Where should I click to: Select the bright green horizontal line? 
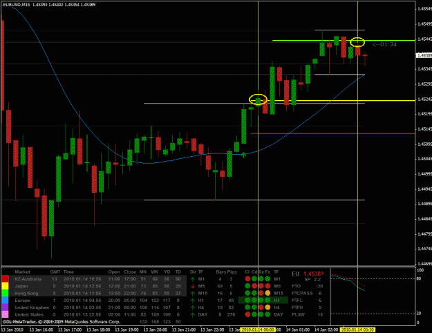[x=344, y=41]
